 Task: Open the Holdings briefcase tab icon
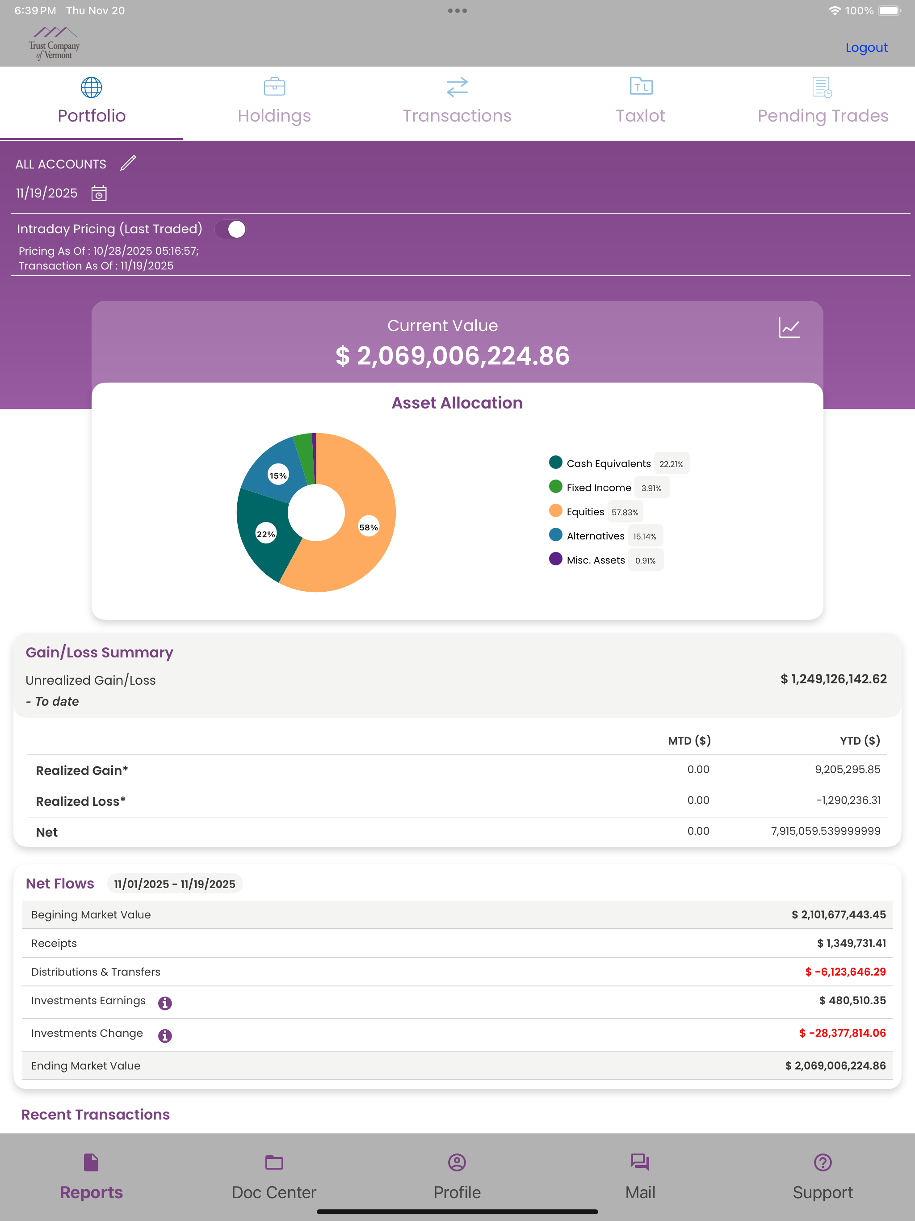274,87
